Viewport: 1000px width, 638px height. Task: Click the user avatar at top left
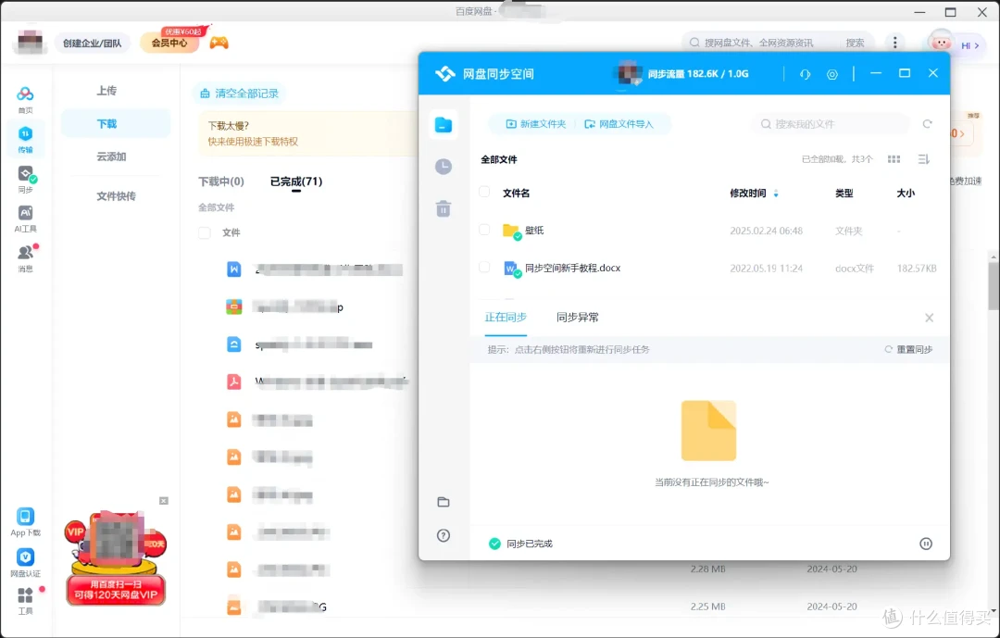[30, 42]
